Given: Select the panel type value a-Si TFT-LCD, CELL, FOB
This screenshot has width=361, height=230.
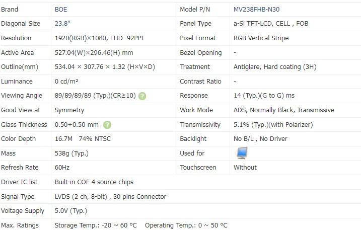Looking at the screenshot, I should coord(271,24).
